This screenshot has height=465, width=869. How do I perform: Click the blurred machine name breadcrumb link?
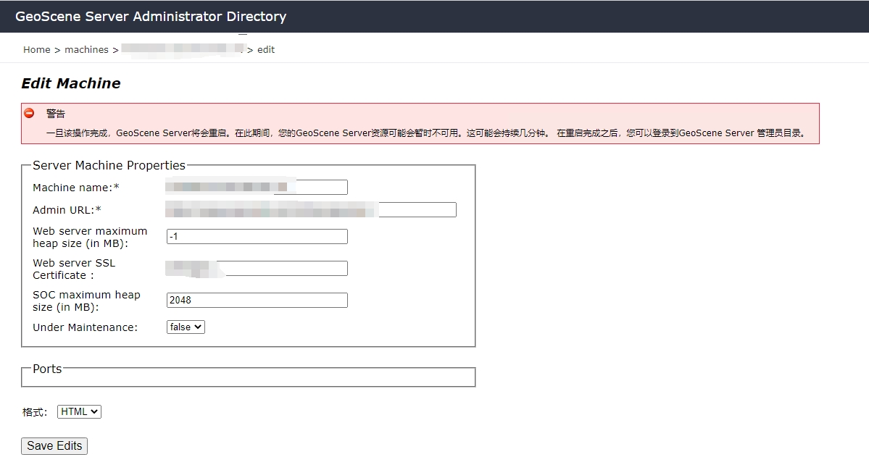[181, 49]
